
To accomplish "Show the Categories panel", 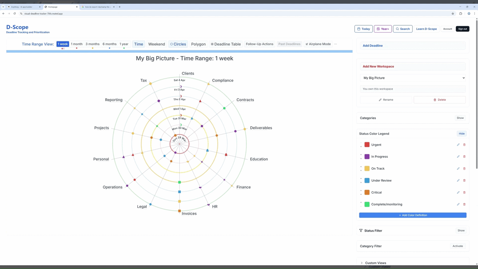I will (460, 118).
